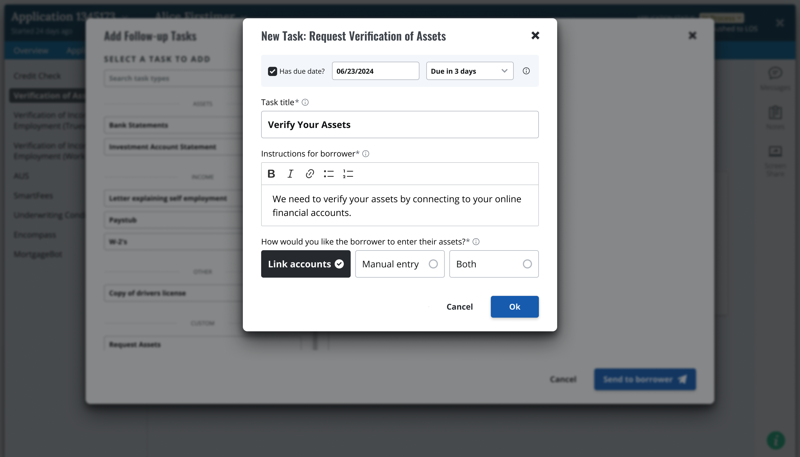Click info icon beside Instructions for borrower

(x=366, y=154)
